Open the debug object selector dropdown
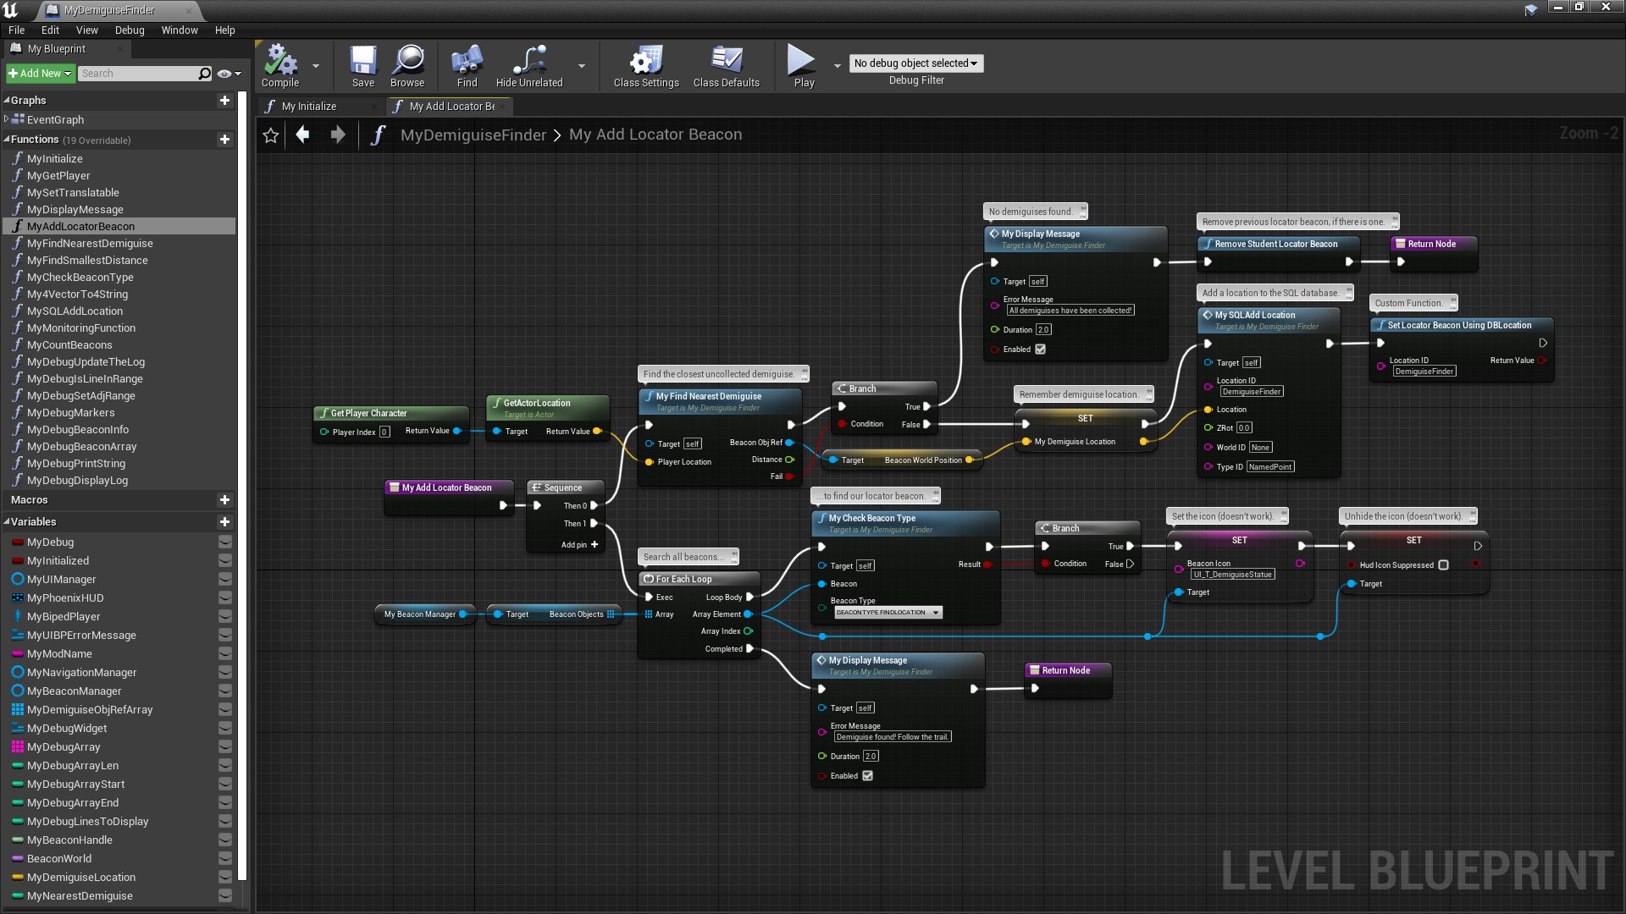This screenshot has height=914, width=1626. coord(915,63)
